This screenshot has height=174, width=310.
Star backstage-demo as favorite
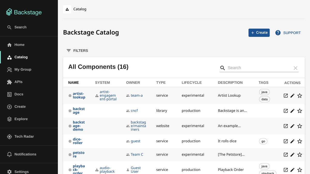tap(300, 126)
